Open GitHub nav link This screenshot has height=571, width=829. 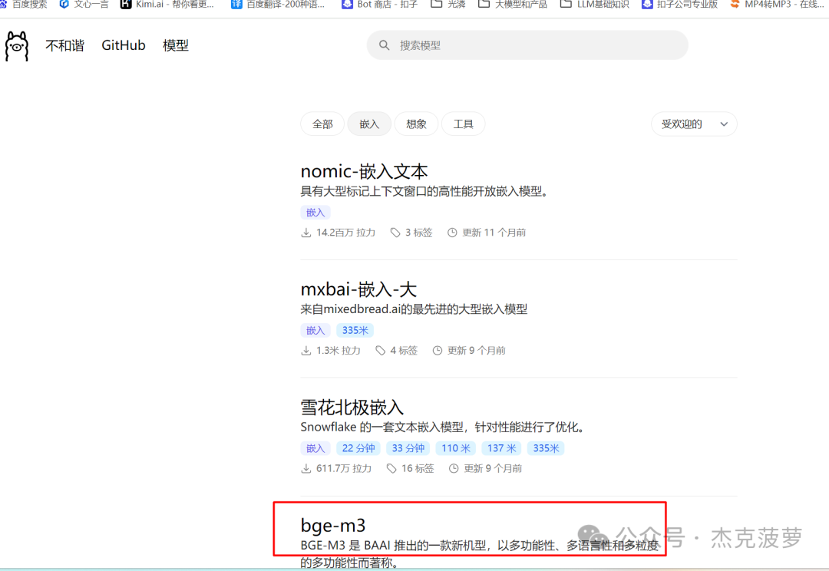(123, 45)
